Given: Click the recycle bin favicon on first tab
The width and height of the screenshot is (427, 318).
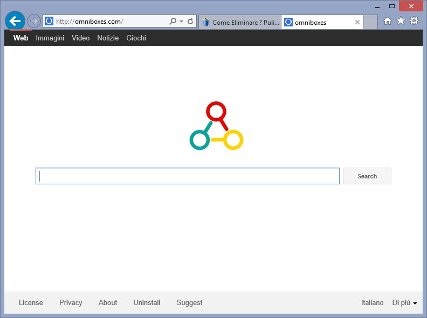Looking at the screenshot, I should [x=206, y=22].
